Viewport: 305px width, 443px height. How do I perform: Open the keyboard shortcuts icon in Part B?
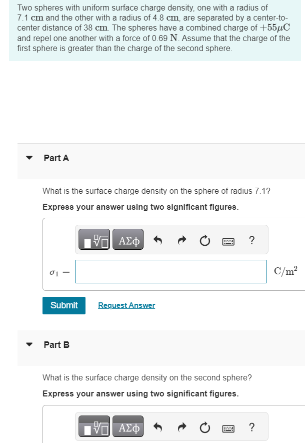click(228, 428)
